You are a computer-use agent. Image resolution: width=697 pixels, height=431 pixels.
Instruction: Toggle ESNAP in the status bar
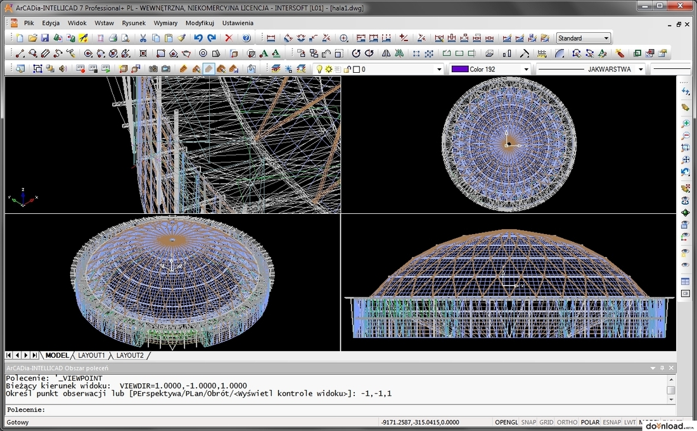[x=612, y=422]
